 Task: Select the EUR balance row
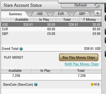click(51, 29)
